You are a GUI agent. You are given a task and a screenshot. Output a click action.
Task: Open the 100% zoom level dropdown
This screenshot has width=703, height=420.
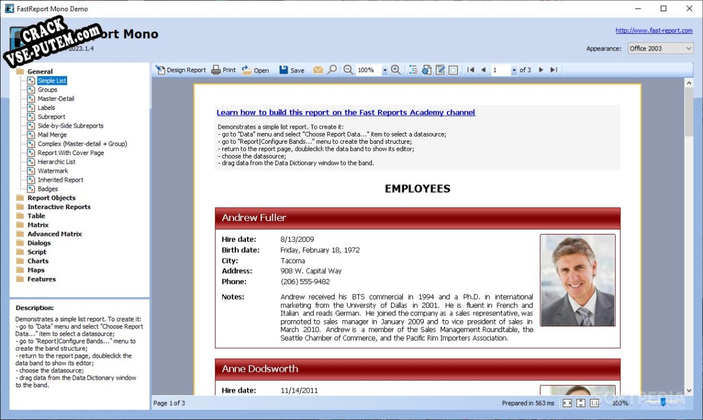pyautogui.click(x=384, y=71)
